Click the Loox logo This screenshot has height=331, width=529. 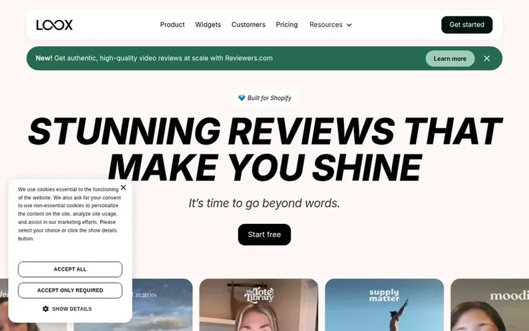pos(55,25)
